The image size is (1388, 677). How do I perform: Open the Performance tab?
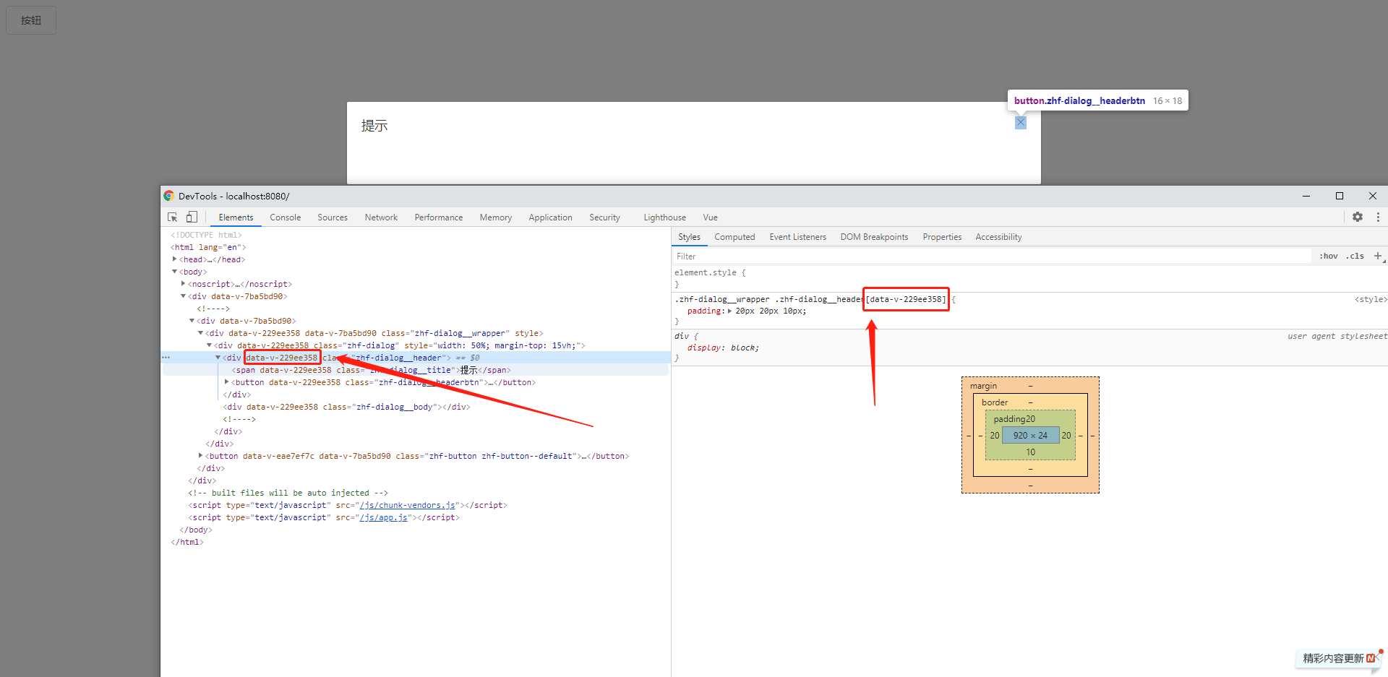pyautogui.click(x=439, y=217)
